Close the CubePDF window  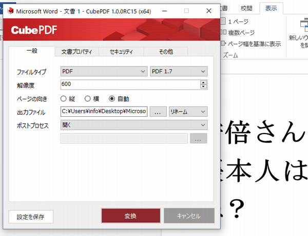(x=209, y=11)
